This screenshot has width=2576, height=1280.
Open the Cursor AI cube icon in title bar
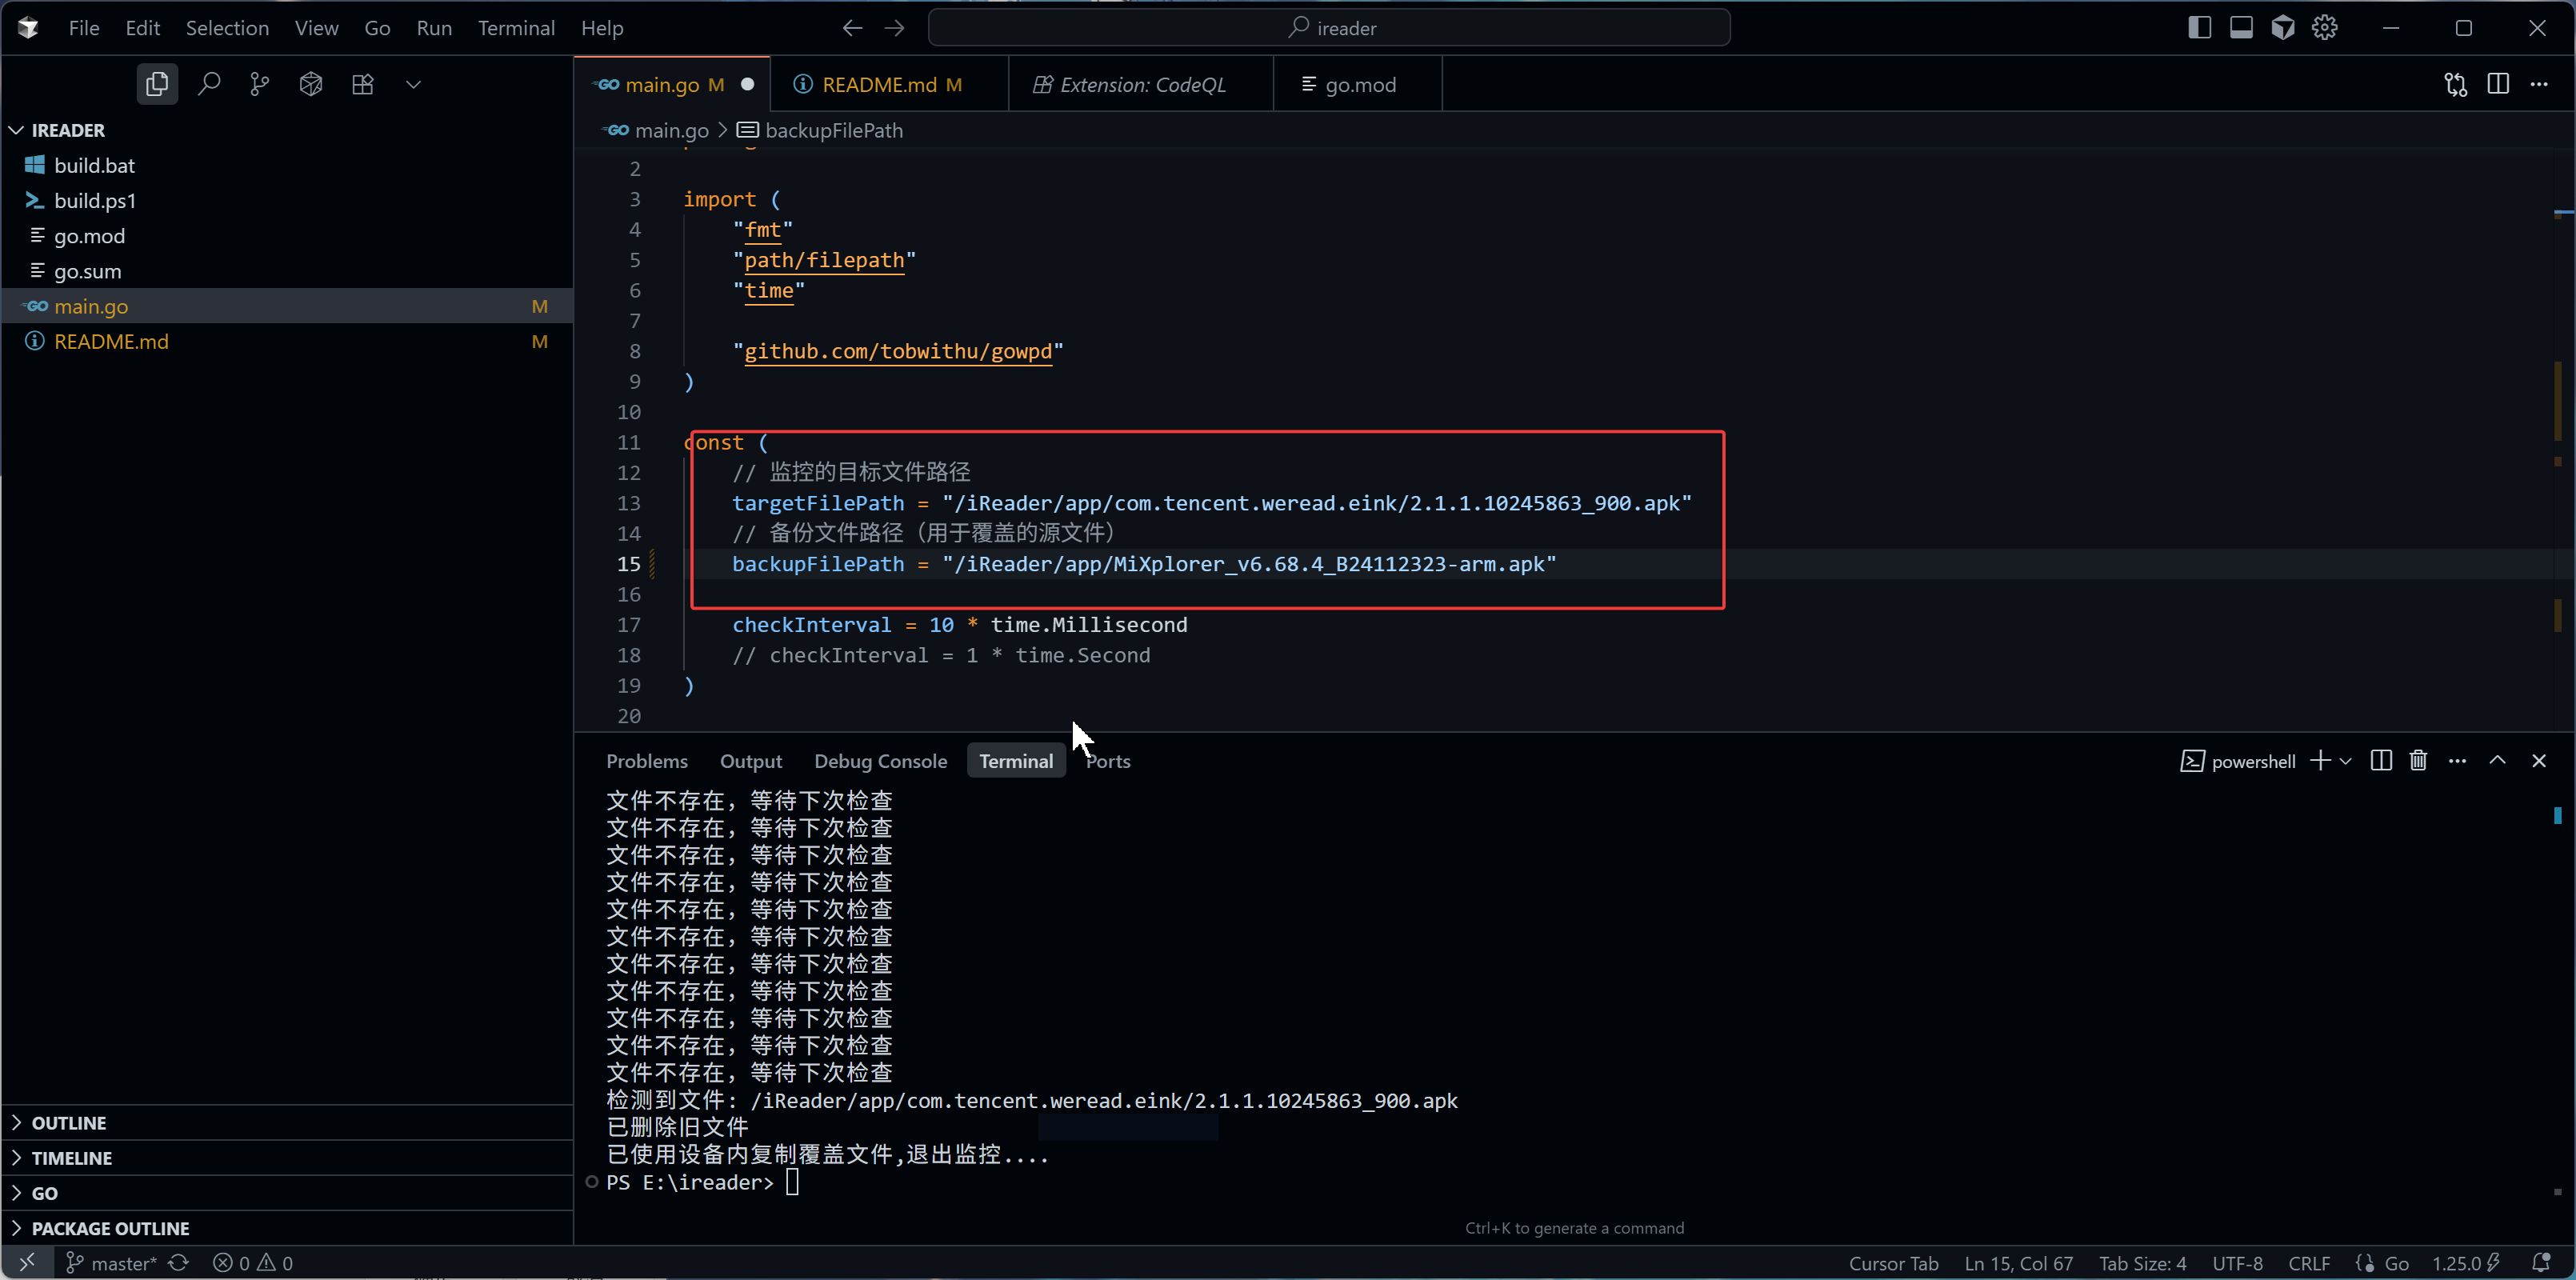click(x=2283, y=28)
